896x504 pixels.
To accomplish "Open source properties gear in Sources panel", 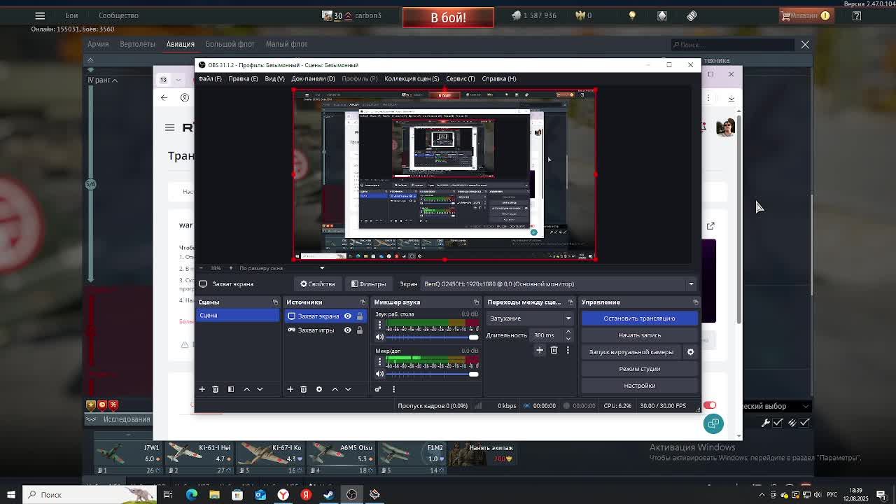I will point(319,389).
